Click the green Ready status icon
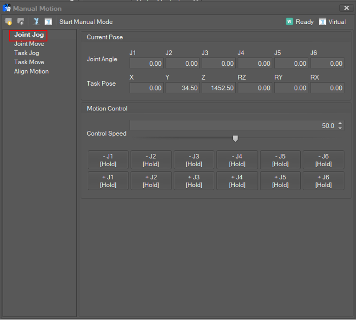The width and height of the screenshot is (357, 320). [x=290, y=22]
